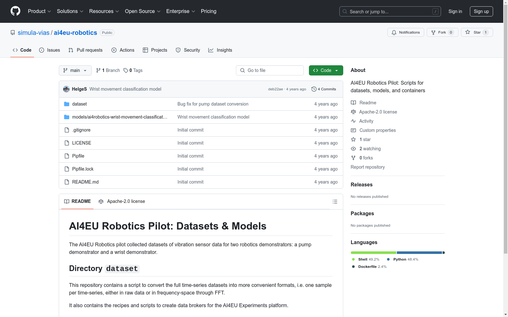View the 4 Commits history

(x=324, y=89)
